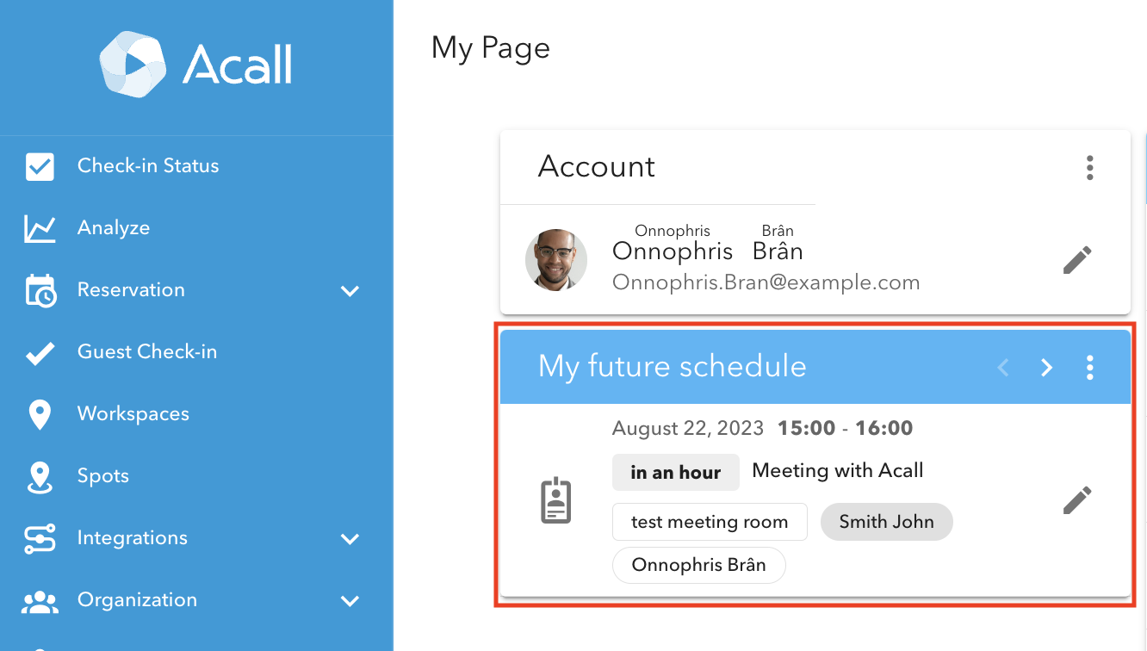Expand the Reservation submenu chevron
Viewport: 1147px width, 651px height.
click(350, 291)
